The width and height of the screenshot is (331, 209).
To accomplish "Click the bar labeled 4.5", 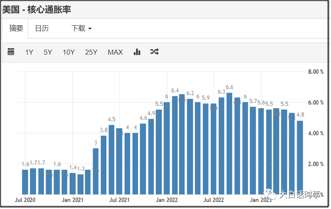I will click(x=111, y=160).
